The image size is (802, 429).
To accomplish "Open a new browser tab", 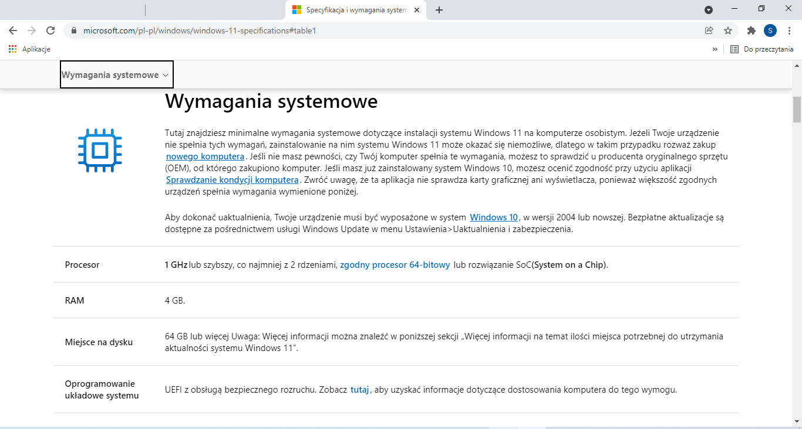I will [x=439, y=10].
